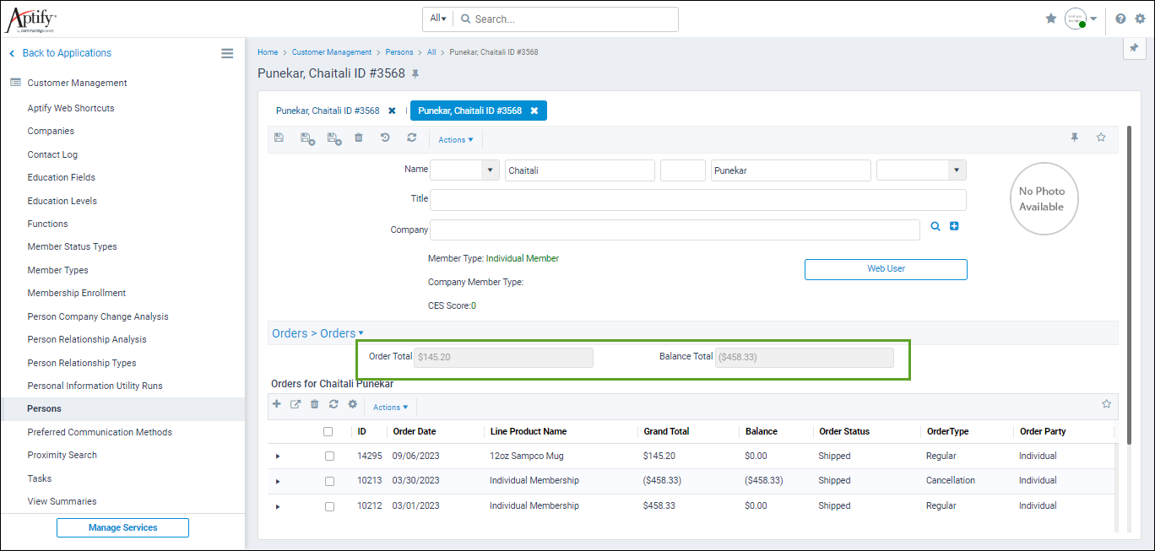Click the Persons breadcrumb link
Viewport: 1155px width, 551px height.
[x=399, y=52]
